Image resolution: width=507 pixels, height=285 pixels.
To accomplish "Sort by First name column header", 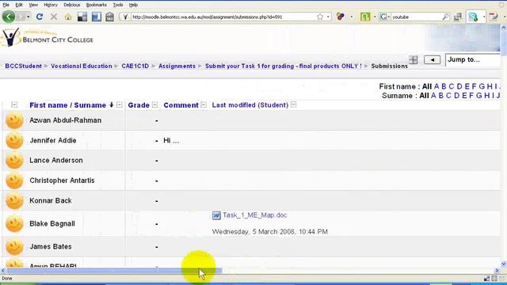I will 48,105.
